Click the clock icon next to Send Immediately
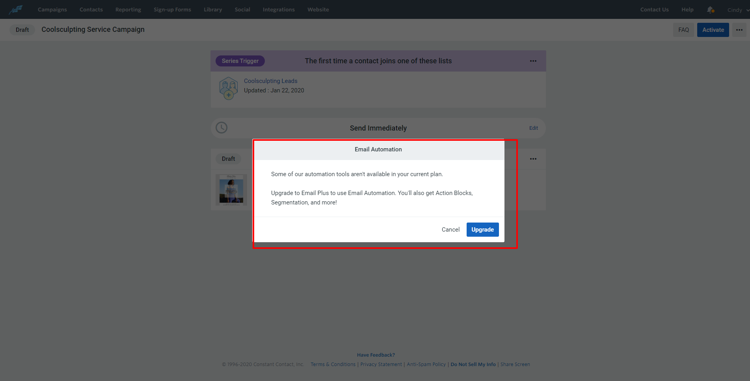The width and height of the screenshot is (750, 381). click(221, 128)
